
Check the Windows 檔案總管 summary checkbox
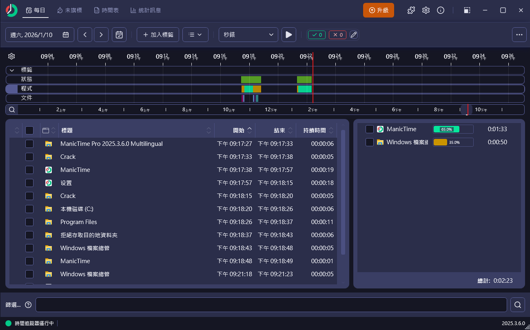pyautogui.click(x=370, y=142)
